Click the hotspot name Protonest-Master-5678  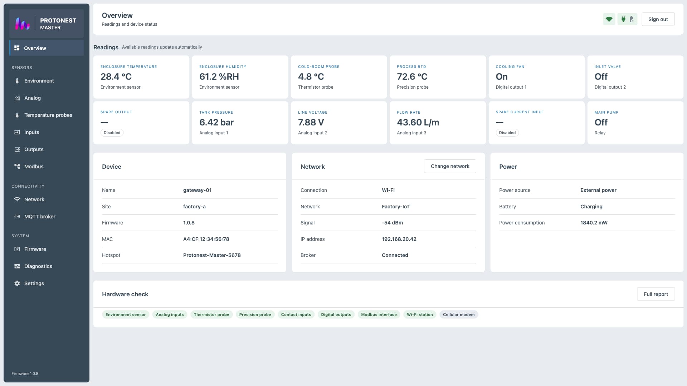[212, 255]
